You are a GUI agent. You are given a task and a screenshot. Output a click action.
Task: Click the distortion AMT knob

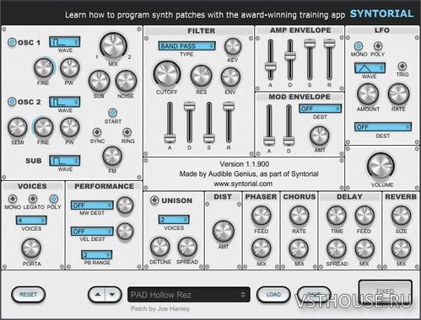tap(224, 231)
